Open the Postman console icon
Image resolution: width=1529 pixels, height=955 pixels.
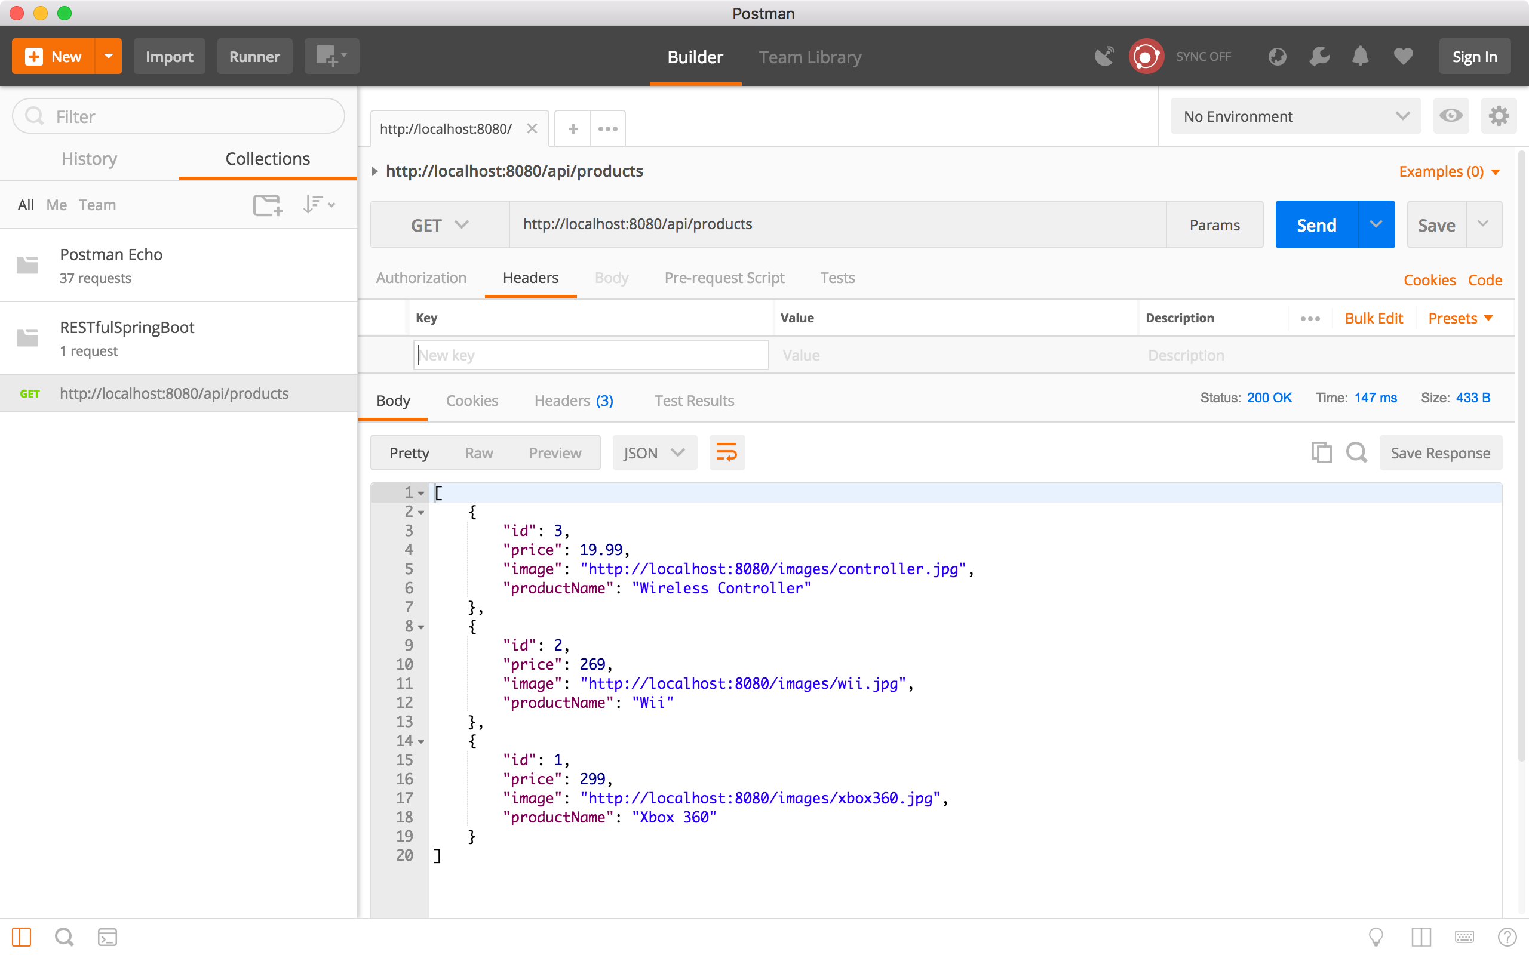(x=108, y=936)
